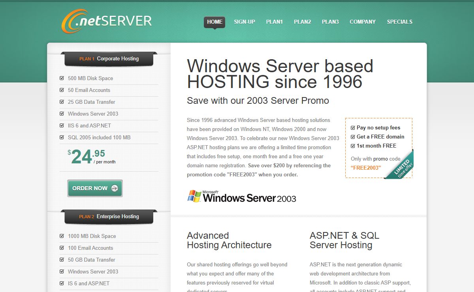Click checkmark beside IIS 6 and ASP.NET
474x292 pixels.
[62, 125]
